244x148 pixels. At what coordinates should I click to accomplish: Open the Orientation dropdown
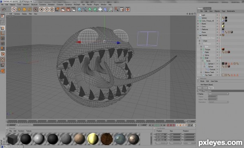click(218, 102)
